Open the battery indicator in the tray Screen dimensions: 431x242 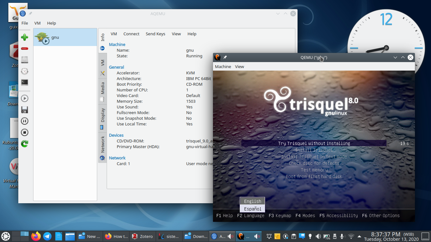327,236
